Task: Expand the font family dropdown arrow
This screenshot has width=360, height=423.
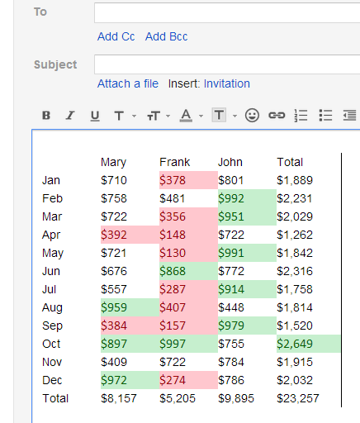Action: pyautogui.click(x=134, y=116)
